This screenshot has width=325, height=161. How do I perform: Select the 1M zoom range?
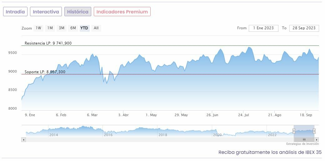tap(50, 28)
